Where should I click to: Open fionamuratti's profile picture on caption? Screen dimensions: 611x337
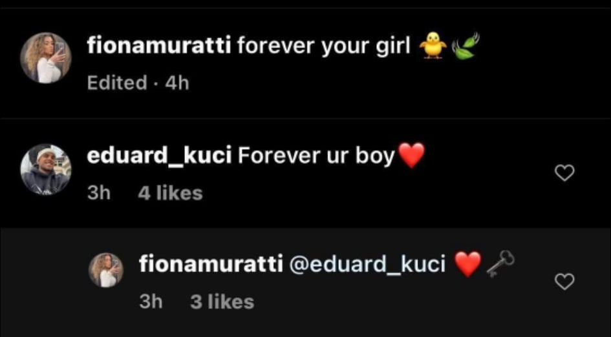tap(46, 58)
